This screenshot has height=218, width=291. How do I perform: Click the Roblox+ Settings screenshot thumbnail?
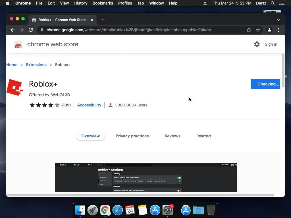[x=146, y=178]
